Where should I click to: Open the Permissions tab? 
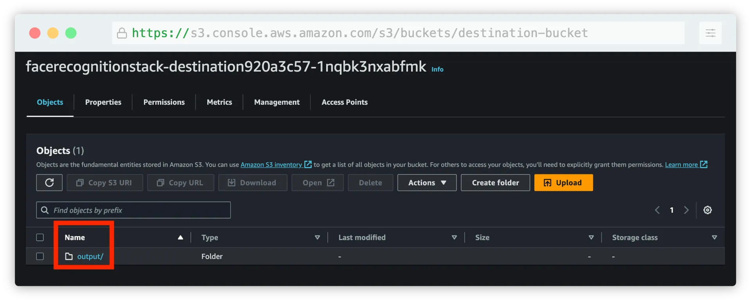164,102
